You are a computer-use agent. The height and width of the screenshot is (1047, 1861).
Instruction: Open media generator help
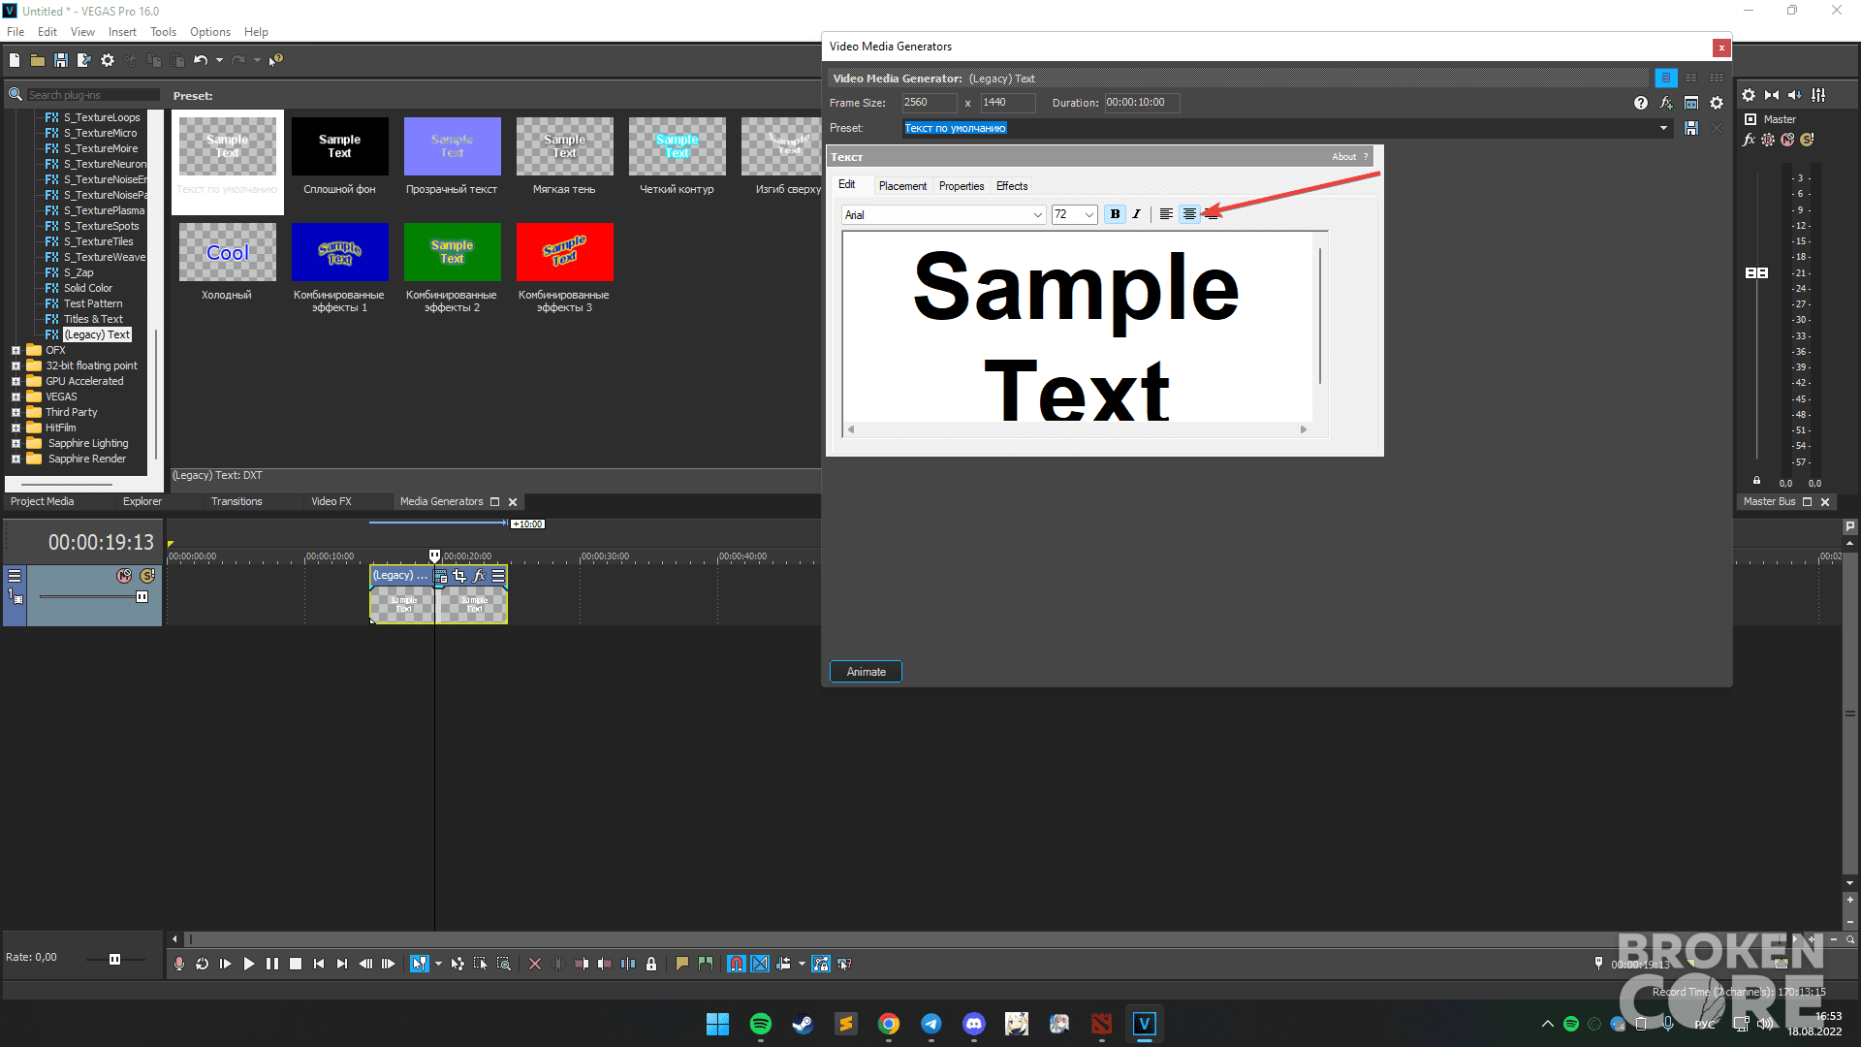click(x=1640, y=103)
